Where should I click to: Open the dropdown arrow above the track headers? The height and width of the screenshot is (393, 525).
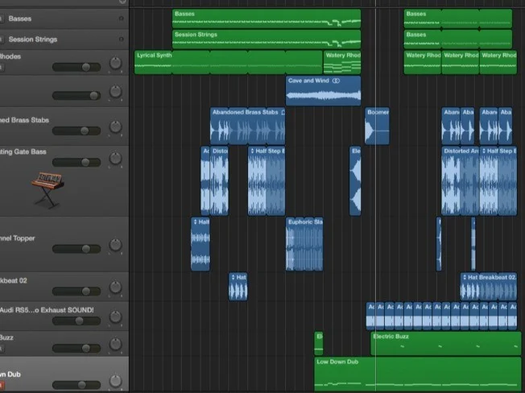click(x=122, y=2)
